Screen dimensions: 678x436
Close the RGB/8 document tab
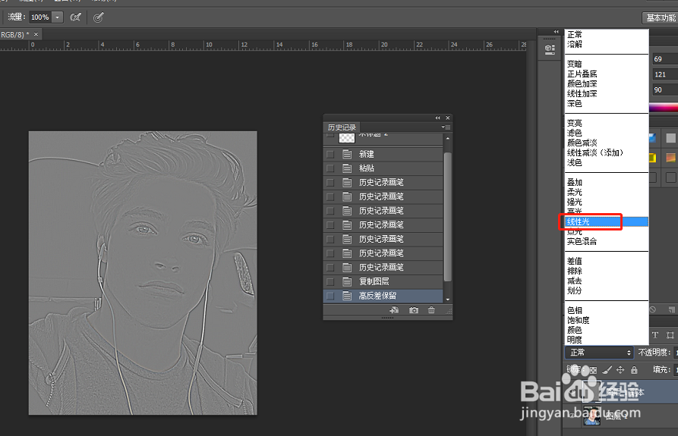coord(36,34)
